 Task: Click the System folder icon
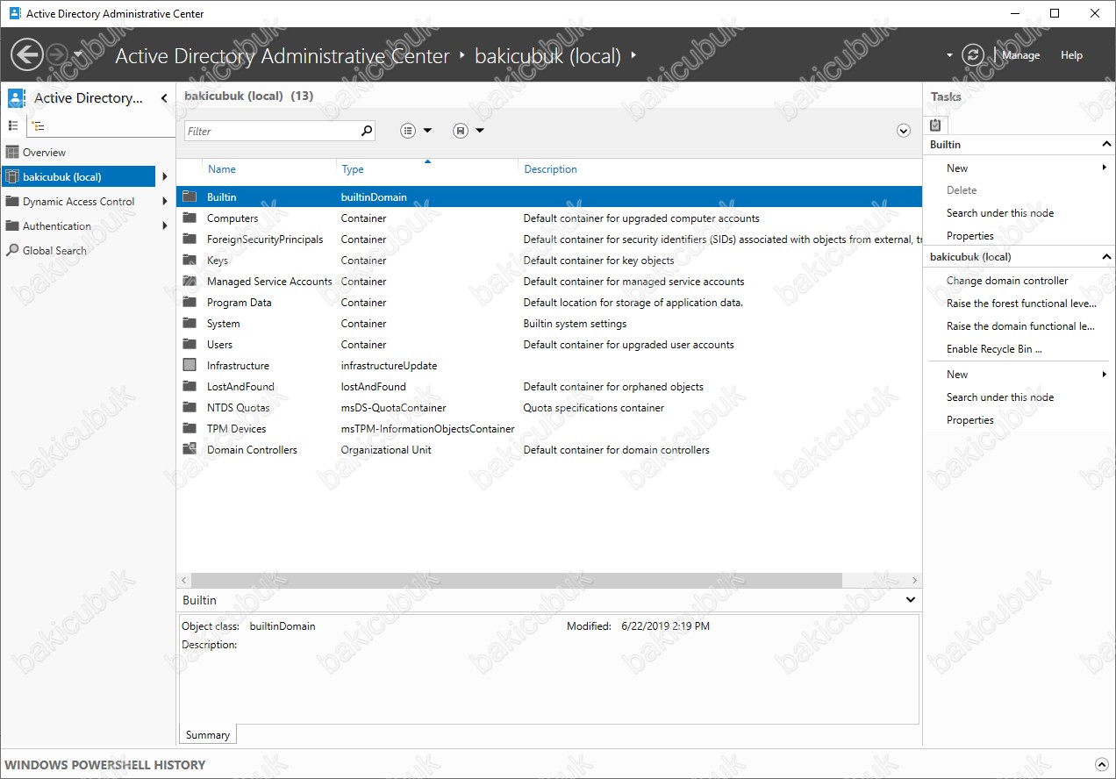[x=189, y=323]
